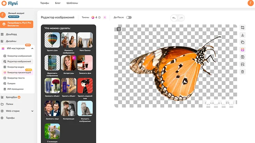255x143 pixels.
Task: Click the pink plus to add tokens
Action: 105,17
